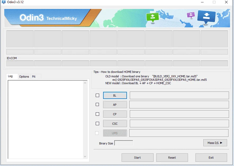The width and height of the screenshot is (234, 166).
Task: Click the greyed-out UMS button
Action: [x=115, y=133]
